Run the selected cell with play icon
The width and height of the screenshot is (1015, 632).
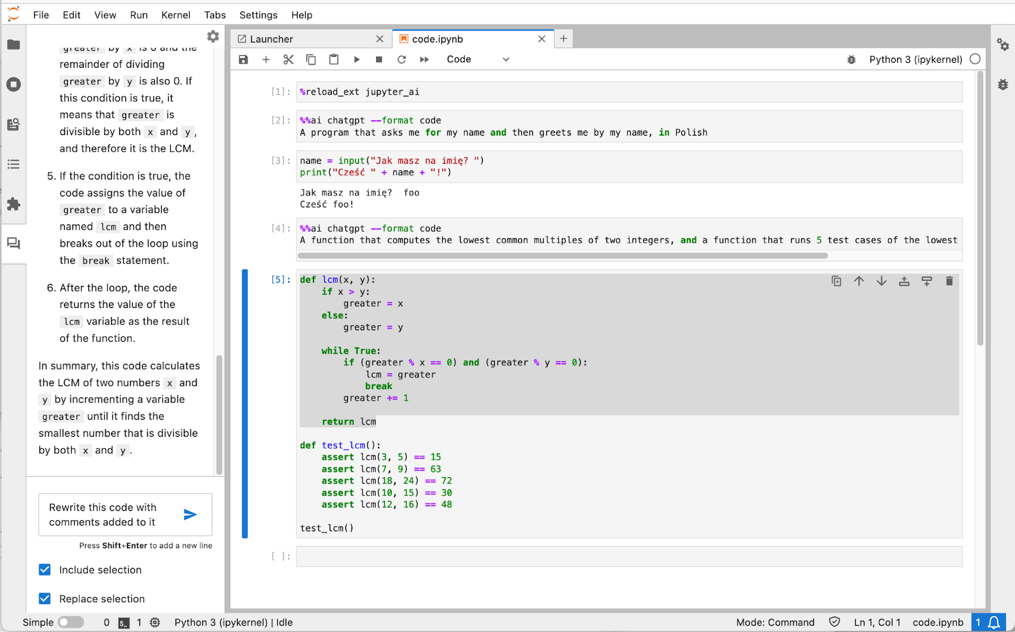tap(357, 60)
